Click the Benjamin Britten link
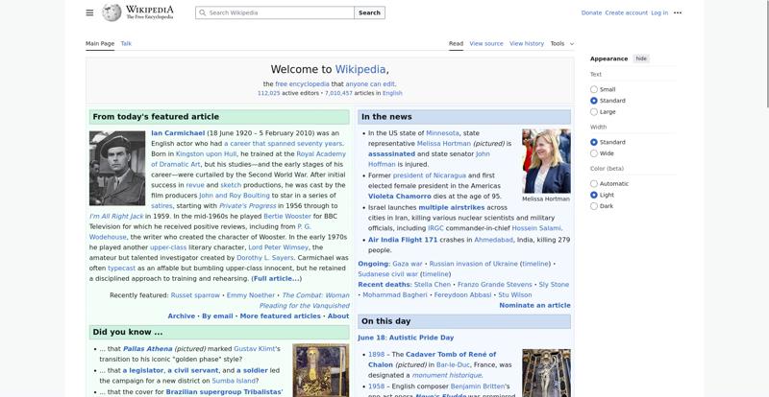769x397 pixels. [x=480, y=386]
